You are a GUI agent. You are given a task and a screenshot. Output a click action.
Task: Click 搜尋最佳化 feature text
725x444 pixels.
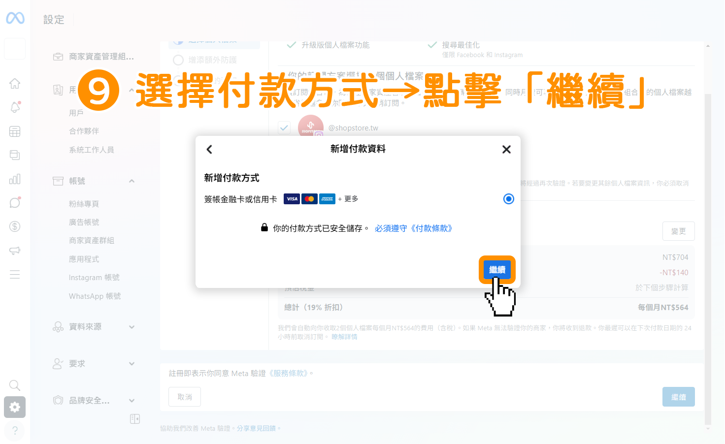coord(461,45)
